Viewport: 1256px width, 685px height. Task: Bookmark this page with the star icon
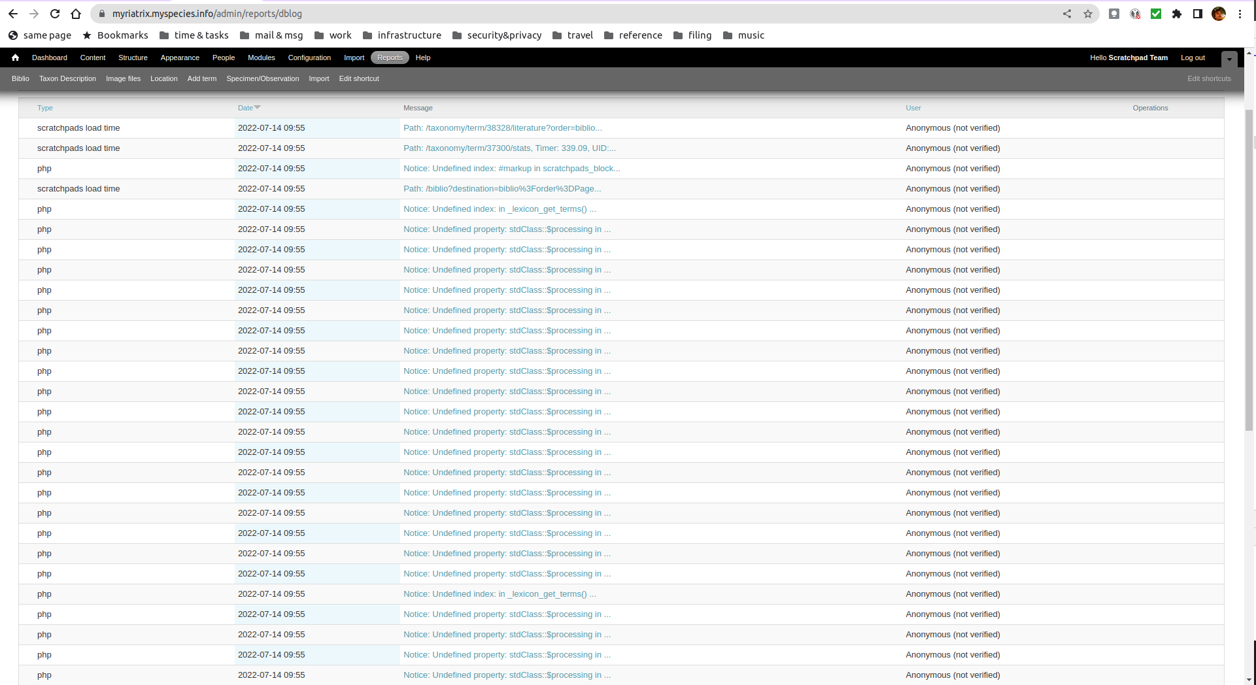pyautogui.click(x=1088, y=13)
